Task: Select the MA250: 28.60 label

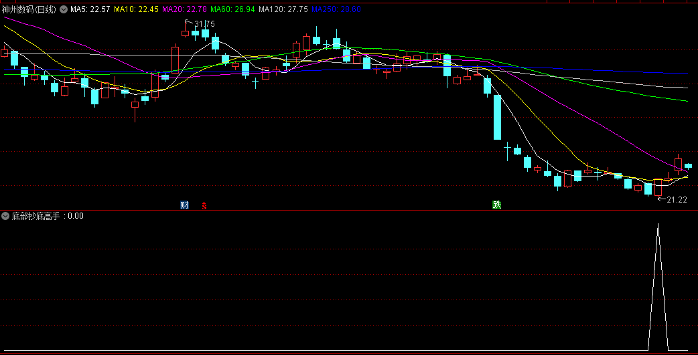Action: point(336,9)
